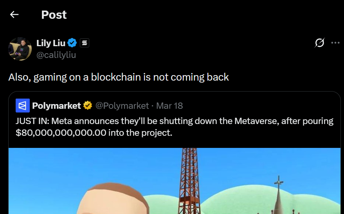Open quoted post starting "JUST IN: Meta announces"

point(175,121)
